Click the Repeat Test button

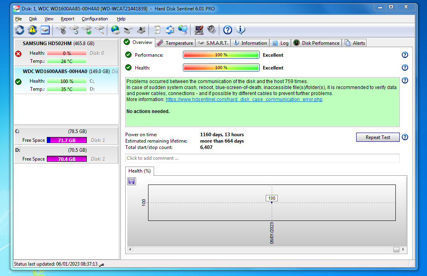(x=378, y=137)
